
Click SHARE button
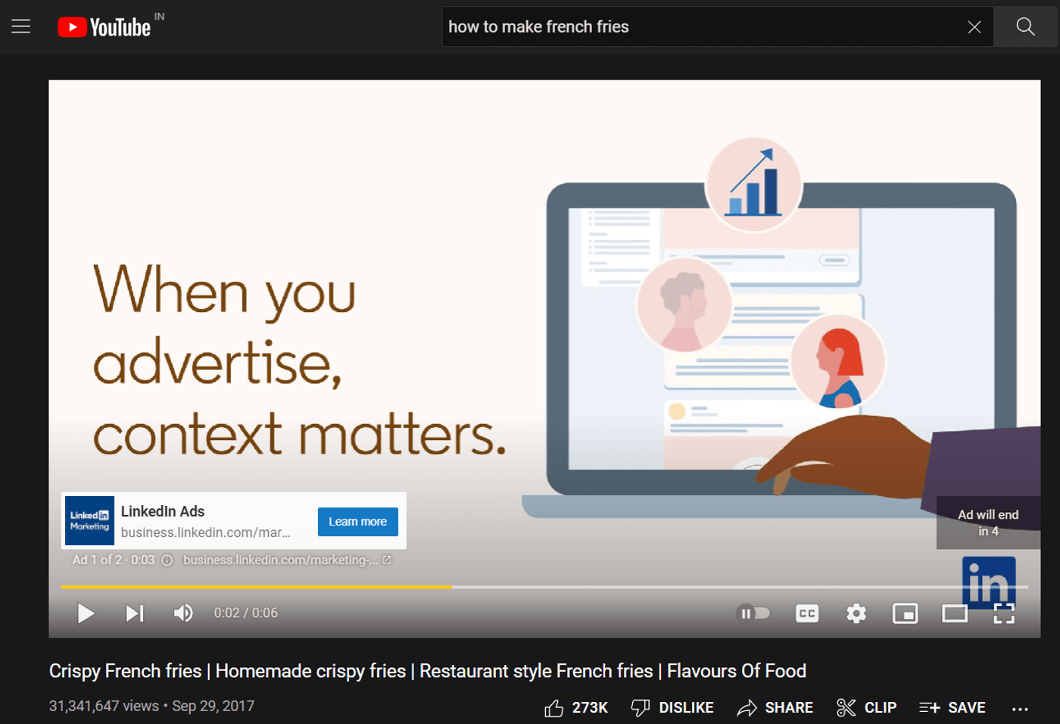(x=775, y=707)
